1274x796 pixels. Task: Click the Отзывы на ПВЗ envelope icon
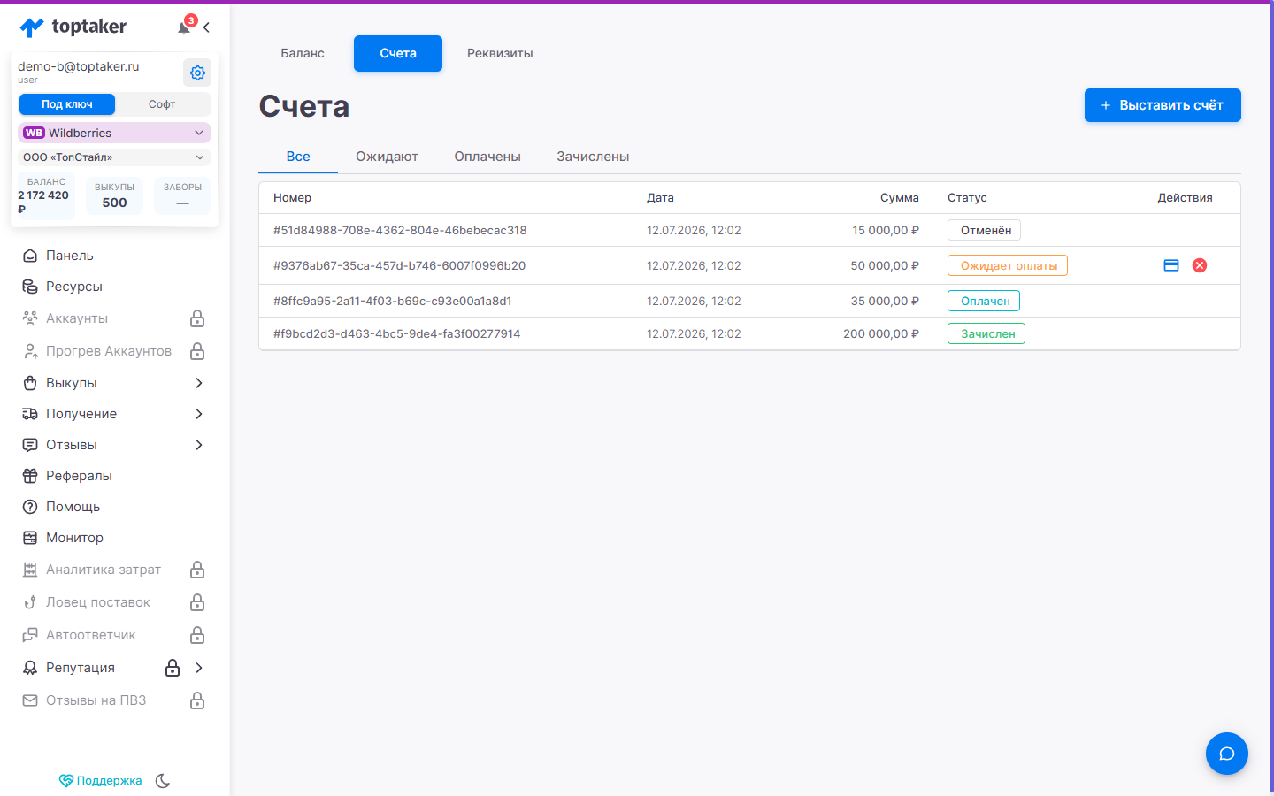[x=30, y=700]
